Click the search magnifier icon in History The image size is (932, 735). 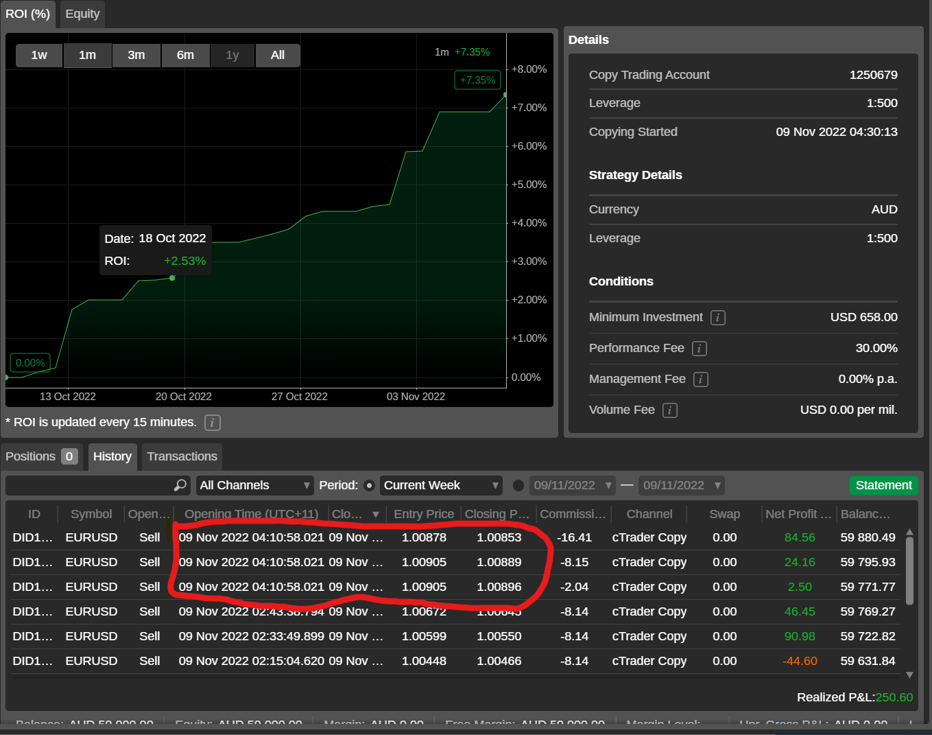(180, 485)
